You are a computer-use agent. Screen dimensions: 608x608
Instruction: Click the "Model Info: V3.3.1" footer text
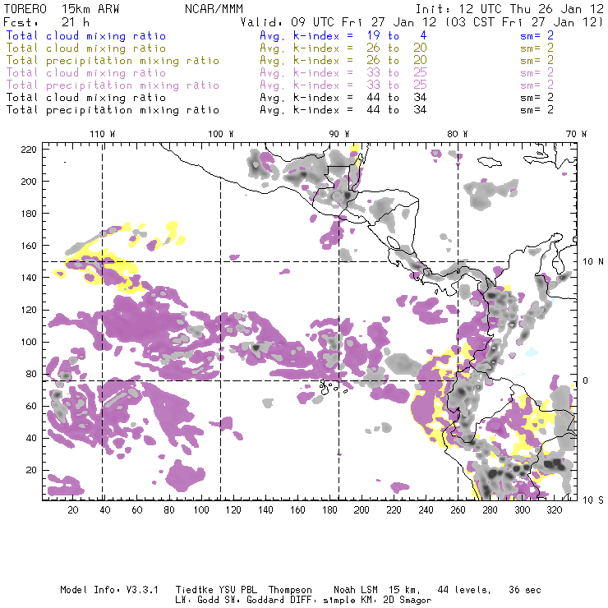pyautogui.click(x=109, y=590)
